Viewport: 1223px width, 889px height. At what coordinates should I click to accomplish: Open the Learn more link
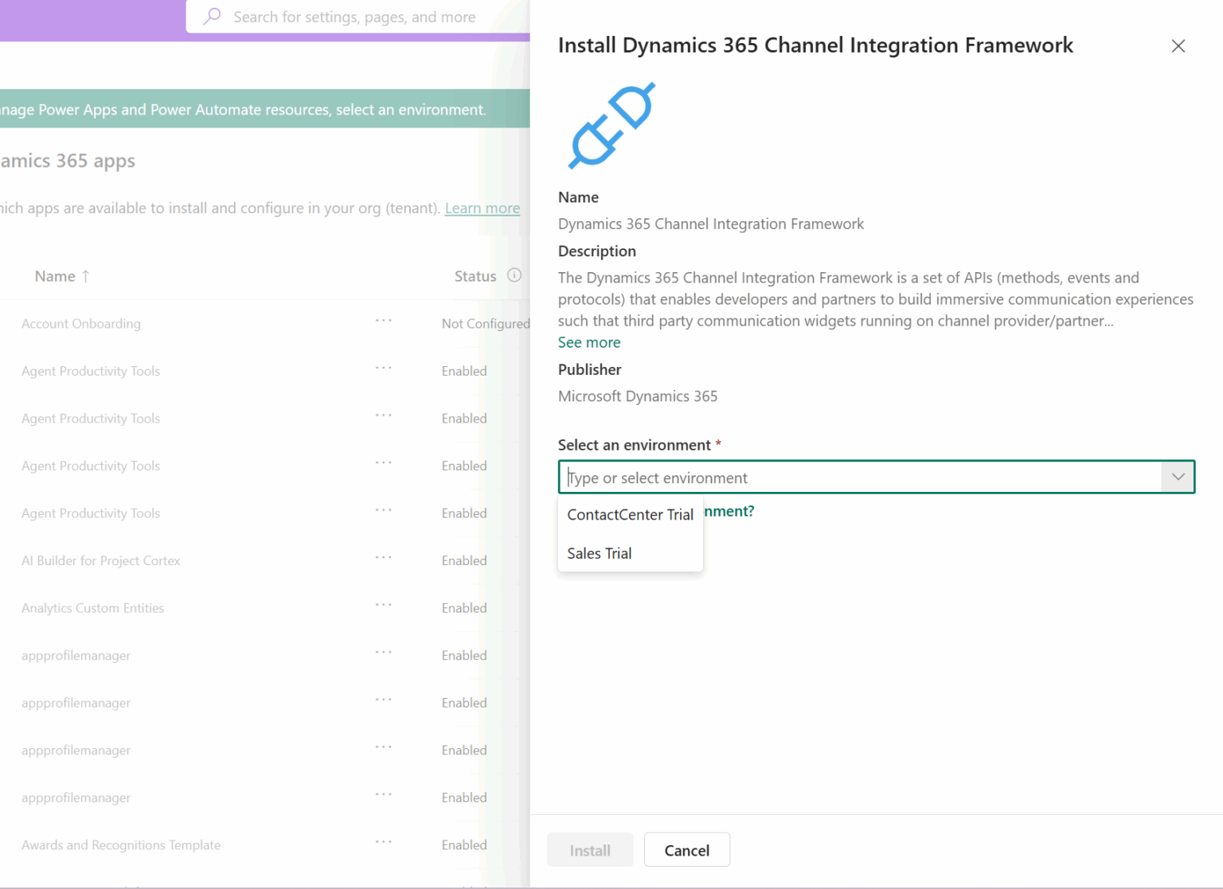click(483, 208)
